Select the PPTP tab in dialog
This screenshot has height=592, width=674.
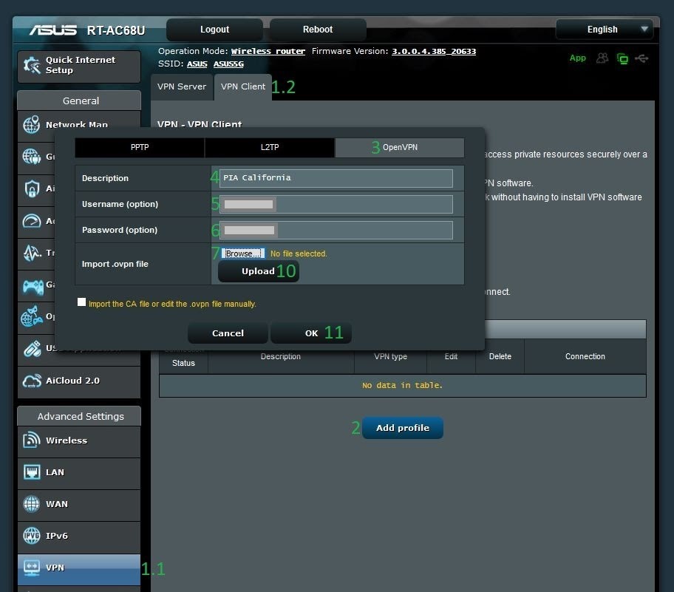pyautogui.click(x=140, y=147)
